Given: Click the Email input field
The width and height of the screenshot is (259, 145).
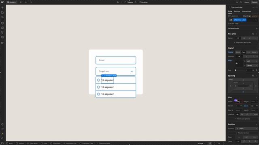Looking at the screenshot, I should pyautogui.click(x=116, y=60).
